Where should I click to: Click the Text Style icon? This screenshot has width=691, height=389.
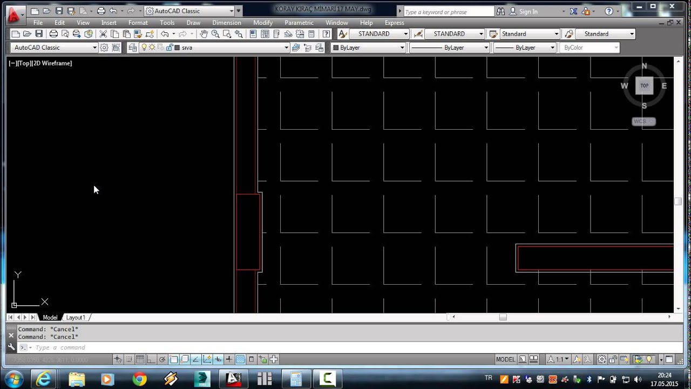[342, 33]
